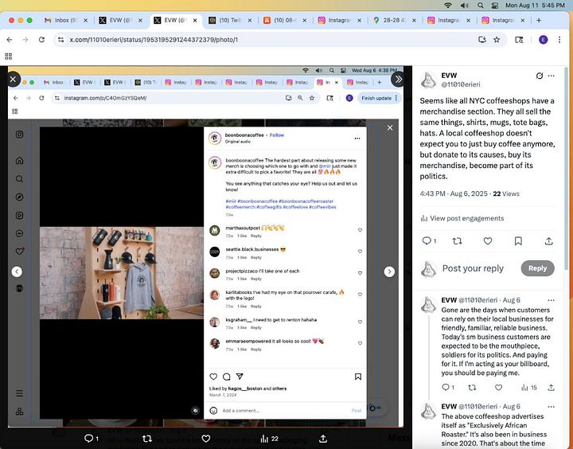The image size is (573, 449).
Task: Click the Post your reply field
Action: (473, 268)
